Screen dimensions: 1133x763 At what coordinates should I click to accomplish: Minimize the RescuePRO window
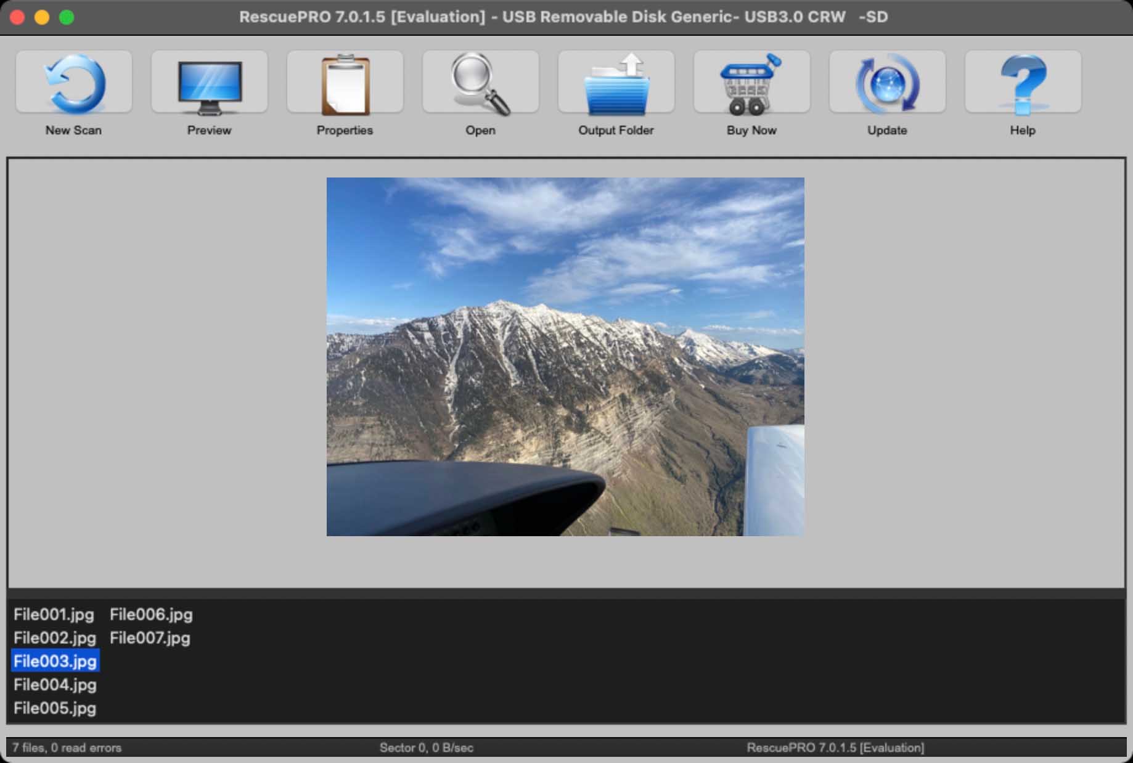[42, 17]
